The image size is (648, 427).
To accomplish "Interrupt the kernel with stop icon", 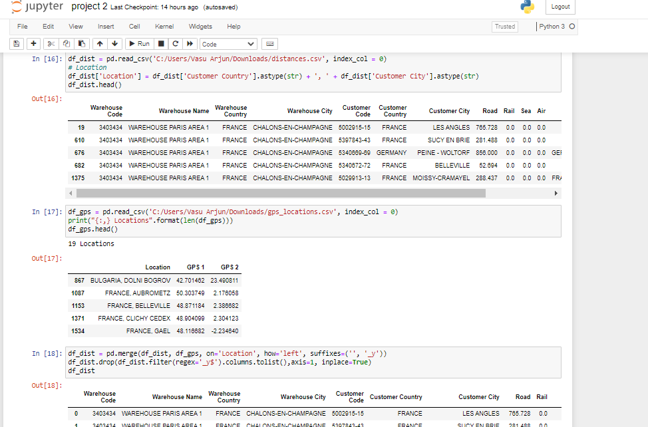I will pos(161,44).
